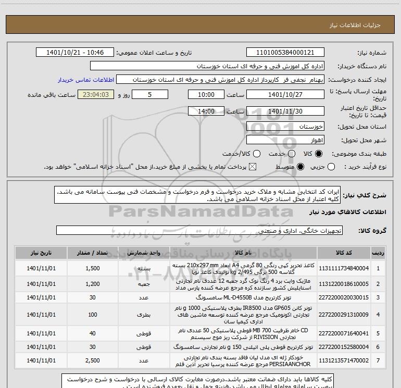401x388 pixels.
Task: Click product code 2272200152580004
Action: [344, 347]
